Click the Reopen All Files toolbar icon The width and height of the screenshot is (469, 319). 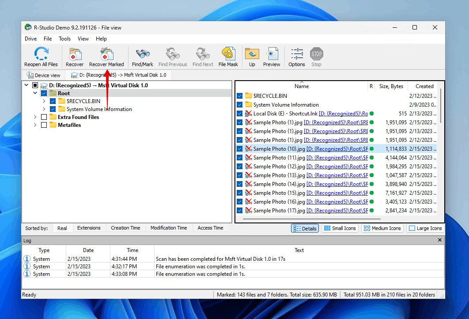pos(41,54)
